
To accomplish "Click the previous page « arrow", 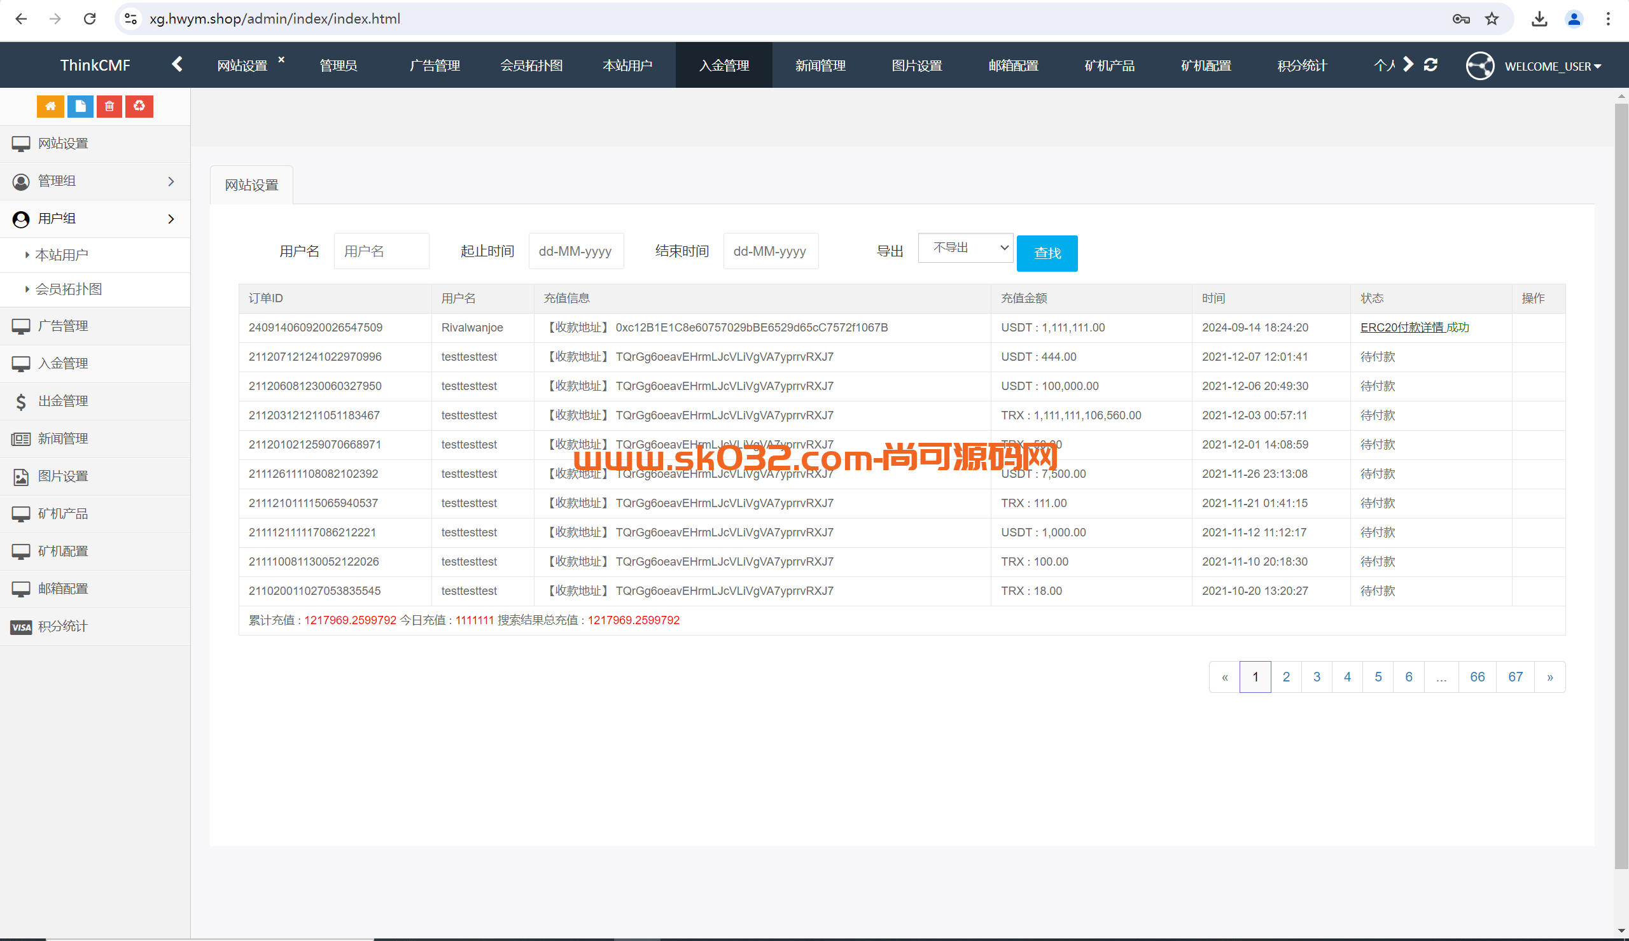I will 1224,677.
